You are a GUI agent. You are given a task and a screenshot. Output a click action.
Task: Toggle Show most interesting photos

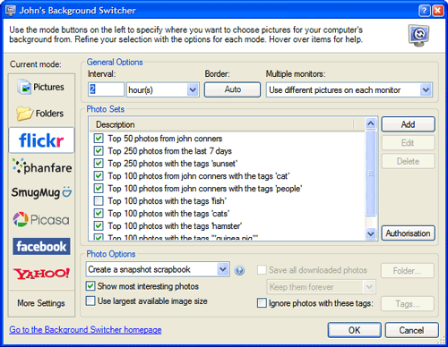90,286
